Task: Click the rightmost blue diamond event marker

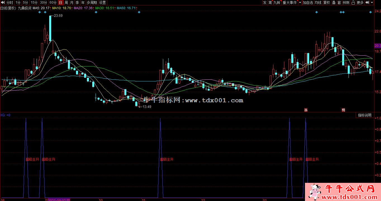Action: [370, 12]
